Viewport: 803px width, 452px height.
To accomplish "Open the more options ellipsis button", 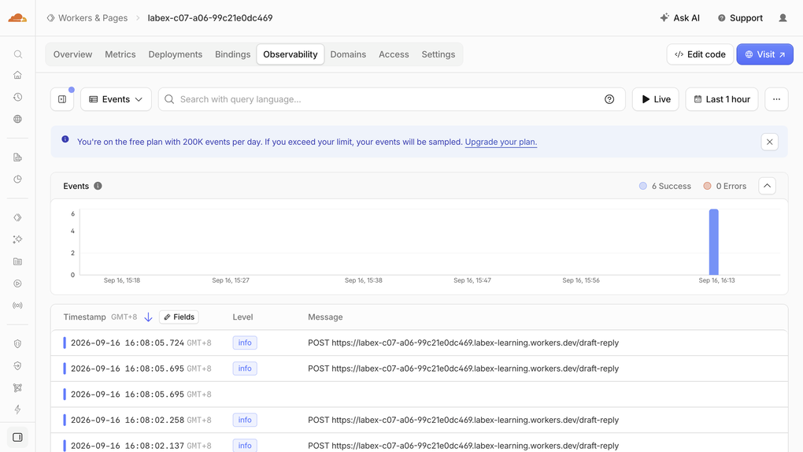I will pyautogui.click(x=776, y=99).
